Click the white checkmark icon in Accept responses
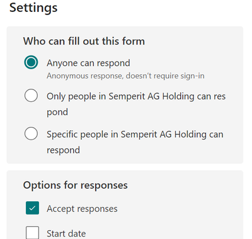 pyautogui.click(x=32, y=208)
